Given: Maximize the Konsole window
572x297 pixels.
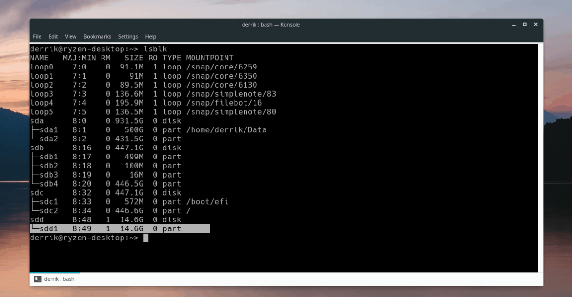Looking at the screenshot, I should click(524, 24).
